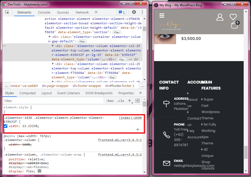Switch to the Elements tab
The width and height of the screenshot is (251, 177).
24,13
